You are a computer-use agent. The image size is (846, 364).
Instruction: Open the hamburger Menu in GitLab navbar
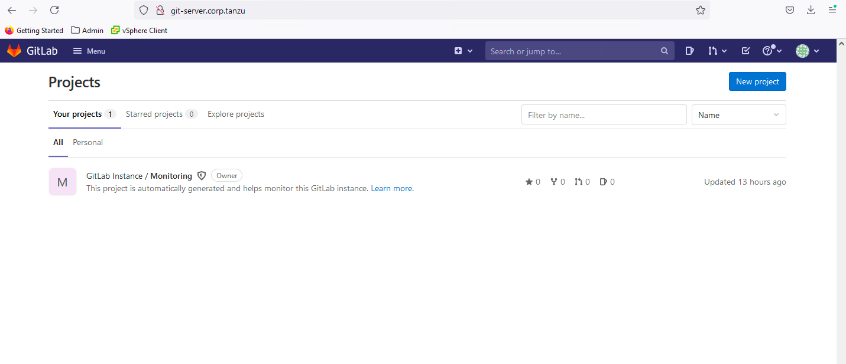click(89, 51)
